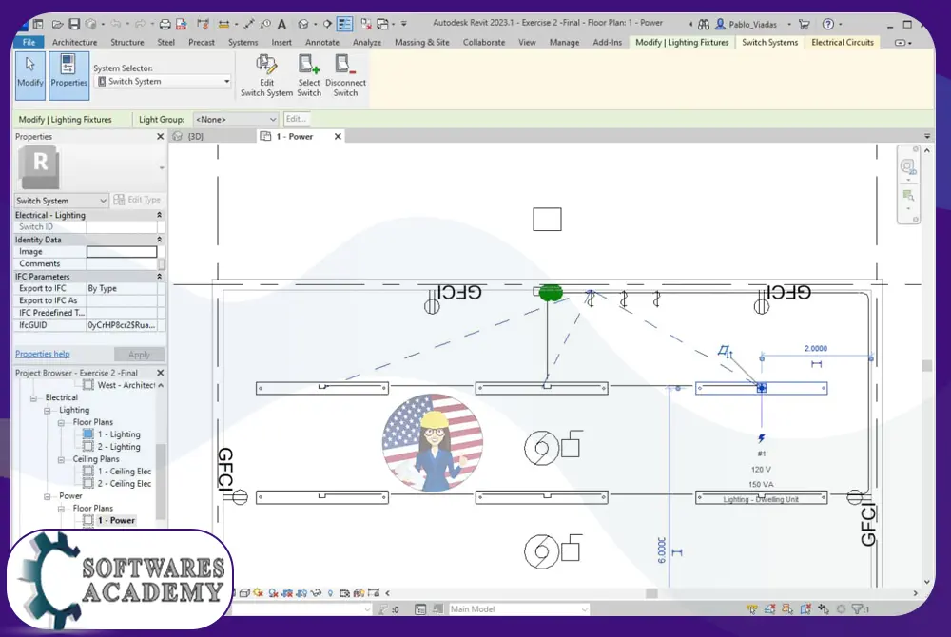
Task: Switch to the Systems ribbon tab
Action: pyautogui.click(x=243, y=43)
